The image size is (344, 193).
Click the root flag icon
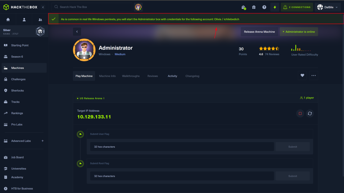pyautogui.click(x=80, y=163)
